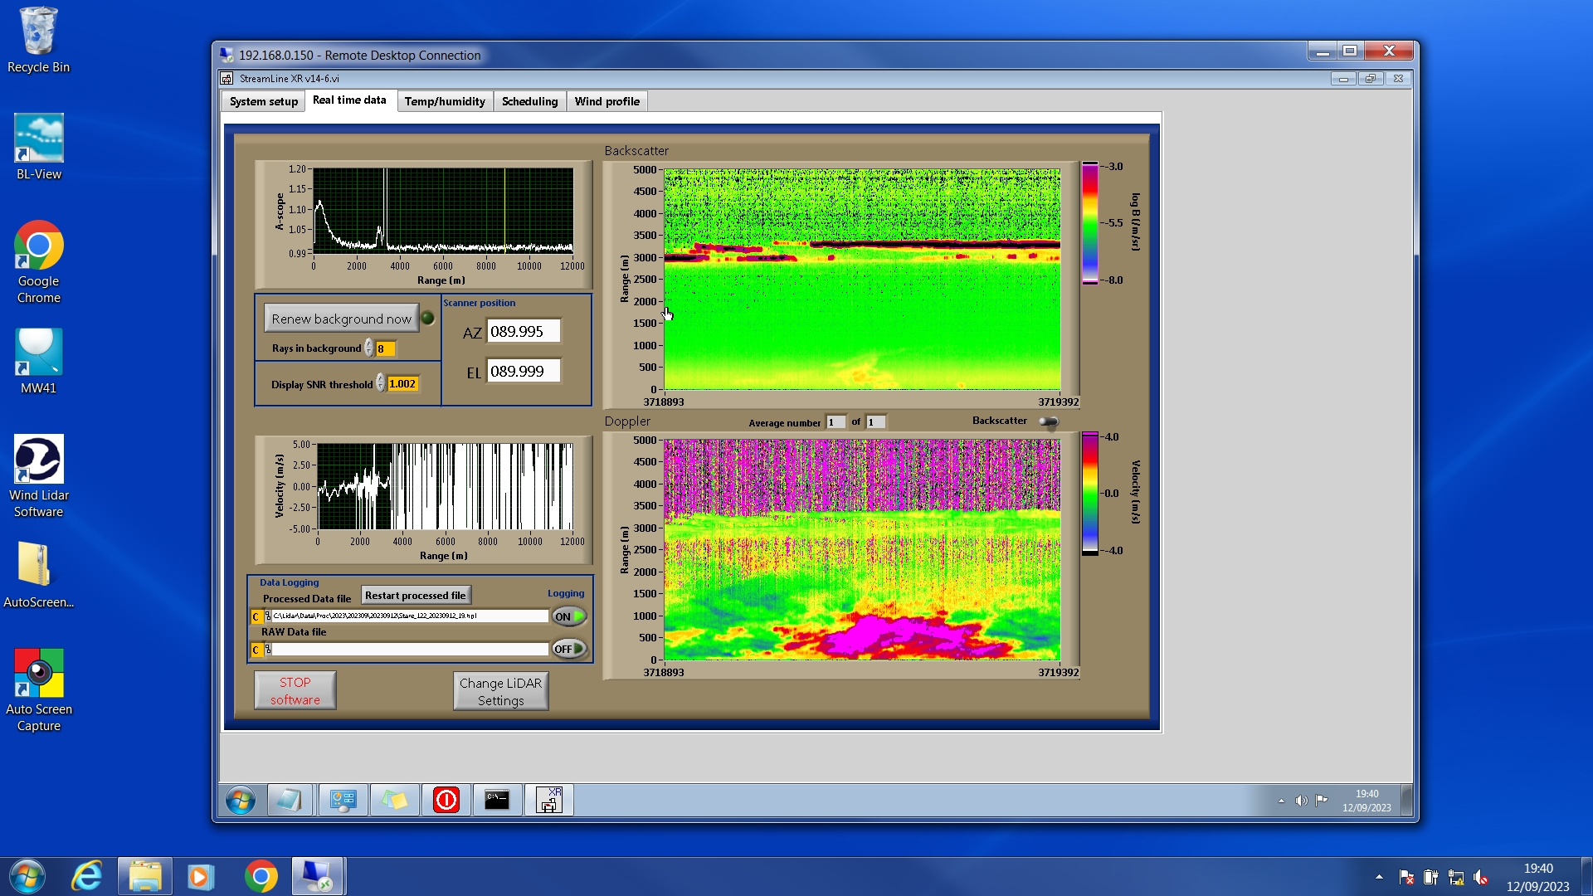This screenshot has width=1593, height=896.
Task: Switch to the Wind profile tab
Action: [x=607, y=101]
